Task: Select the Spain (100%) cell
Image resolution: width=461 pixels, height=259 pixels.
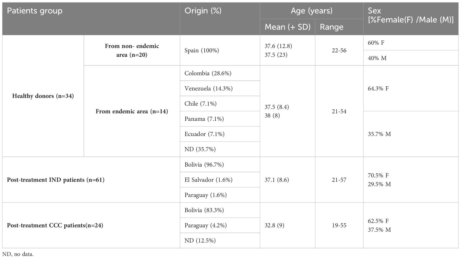Action: (x=220, y=50)
